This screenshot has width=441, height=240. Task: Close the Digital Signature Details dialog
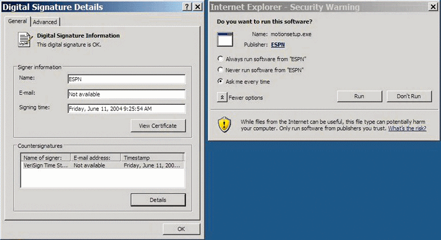coord(198,6)
